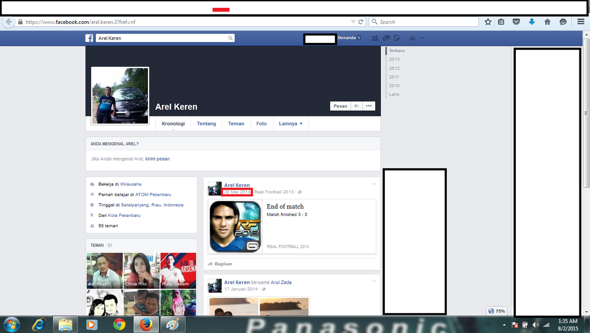Start a video call with Arel
The height and width of the screenshot is (333, 590).
(357, 106)
